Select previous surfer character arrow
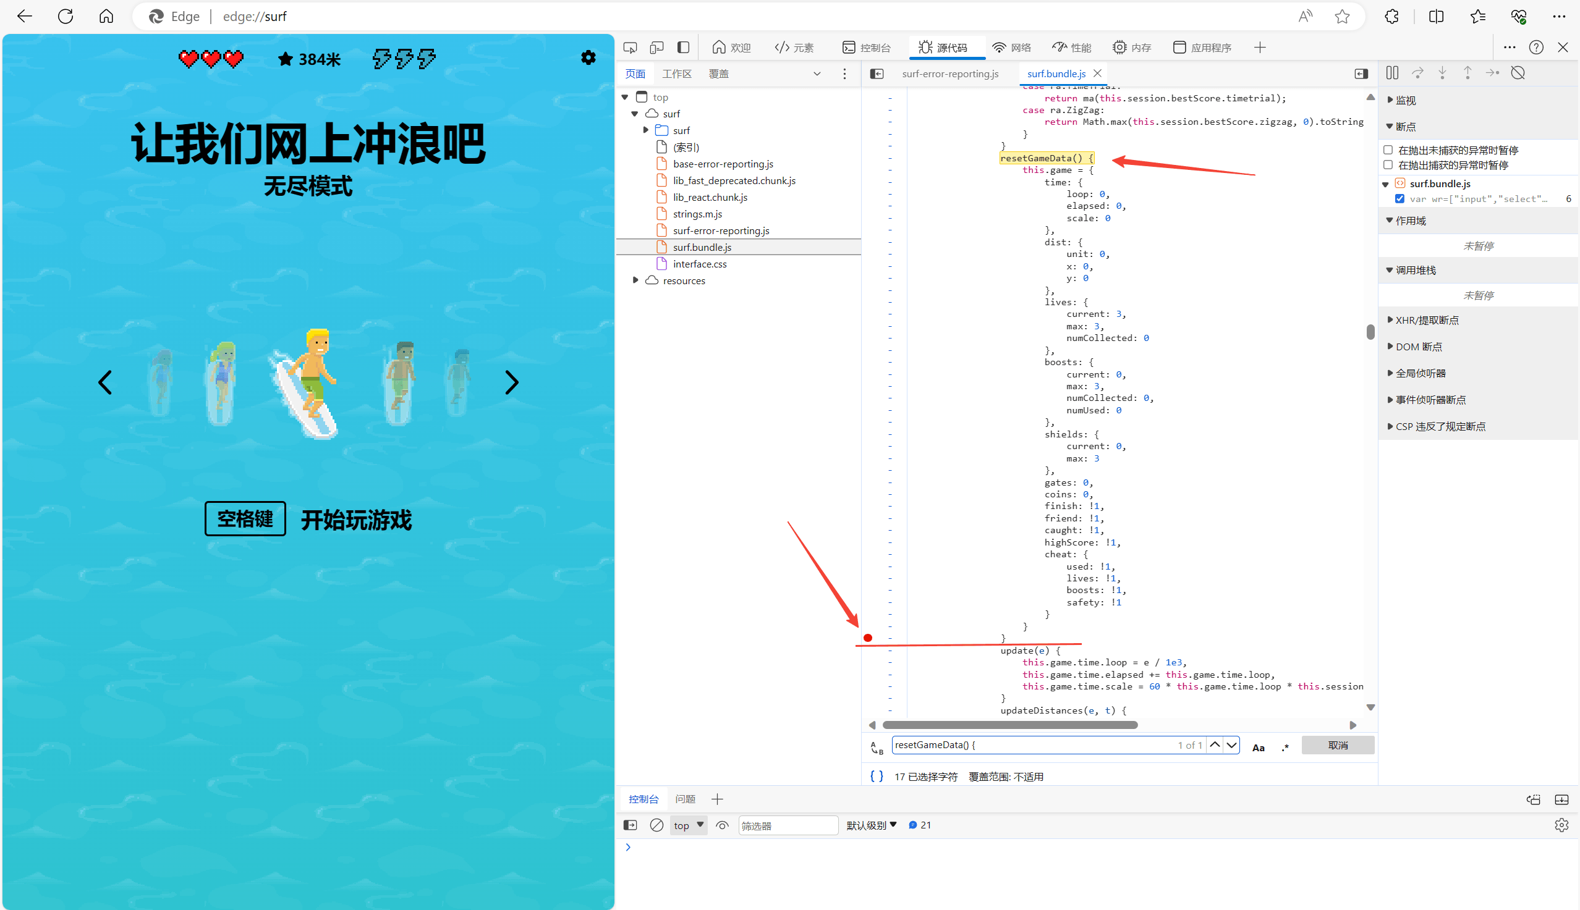 (105, 382)
